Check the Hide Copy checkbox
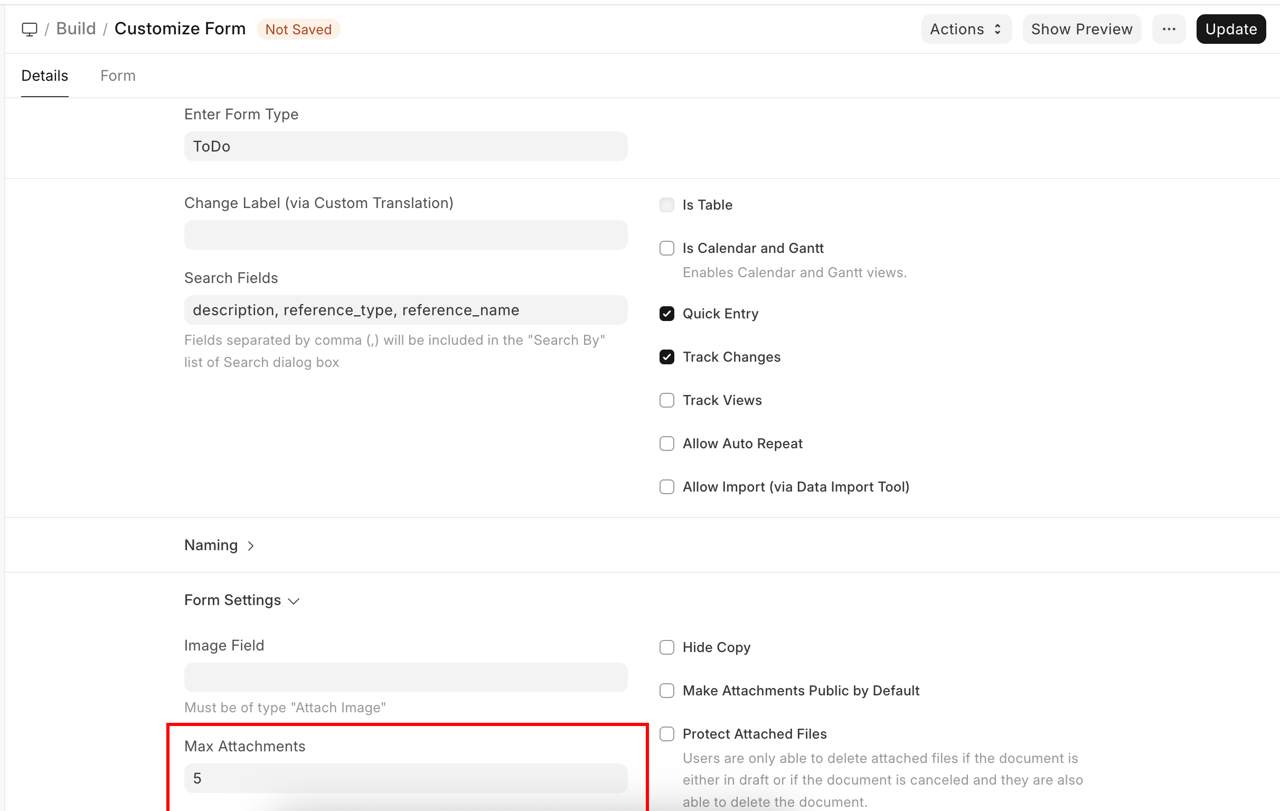This screenshot has height=811, width=1280. (x=666, y=647)
